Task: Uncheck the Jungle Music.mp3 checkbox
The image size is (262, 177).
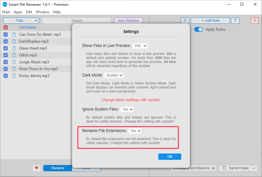Action: tap(5, 62)
